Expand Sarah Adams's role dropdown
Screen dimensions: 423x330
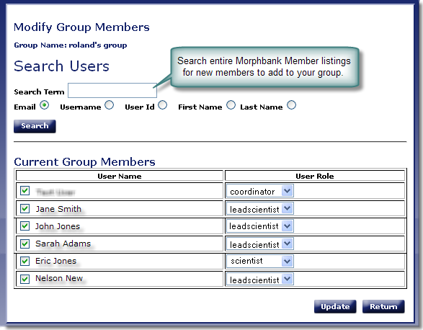pyautogui.click(x=260, y=244)
